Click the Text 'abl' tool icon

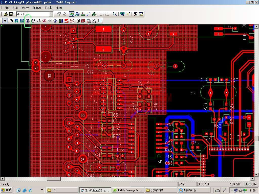[50, 21]
